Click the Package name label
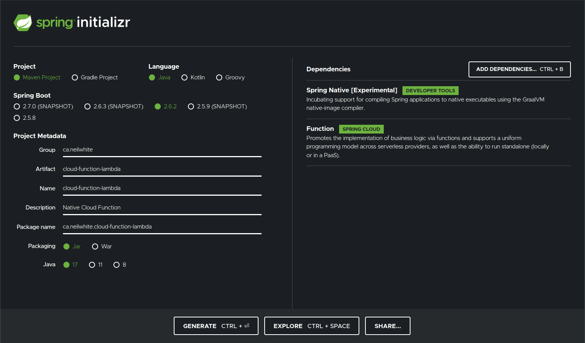Image resolution: width=585 pixels, height=343 pixels. [x=36, y=227]
